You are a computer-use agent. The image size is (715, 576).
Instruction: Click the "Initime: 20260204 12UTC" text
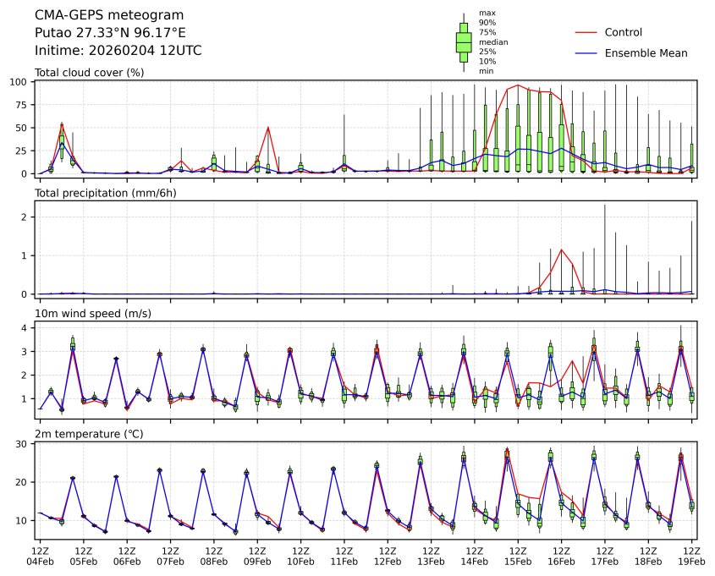tap(118, 51)
